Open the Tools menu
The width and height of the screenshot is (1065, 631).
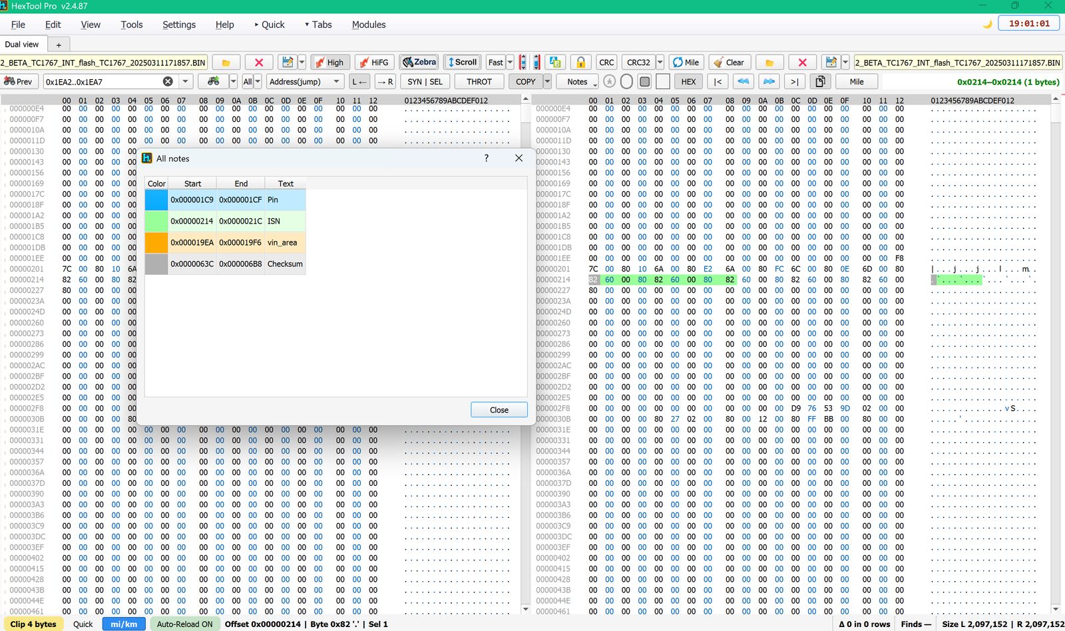coord(132,25)
